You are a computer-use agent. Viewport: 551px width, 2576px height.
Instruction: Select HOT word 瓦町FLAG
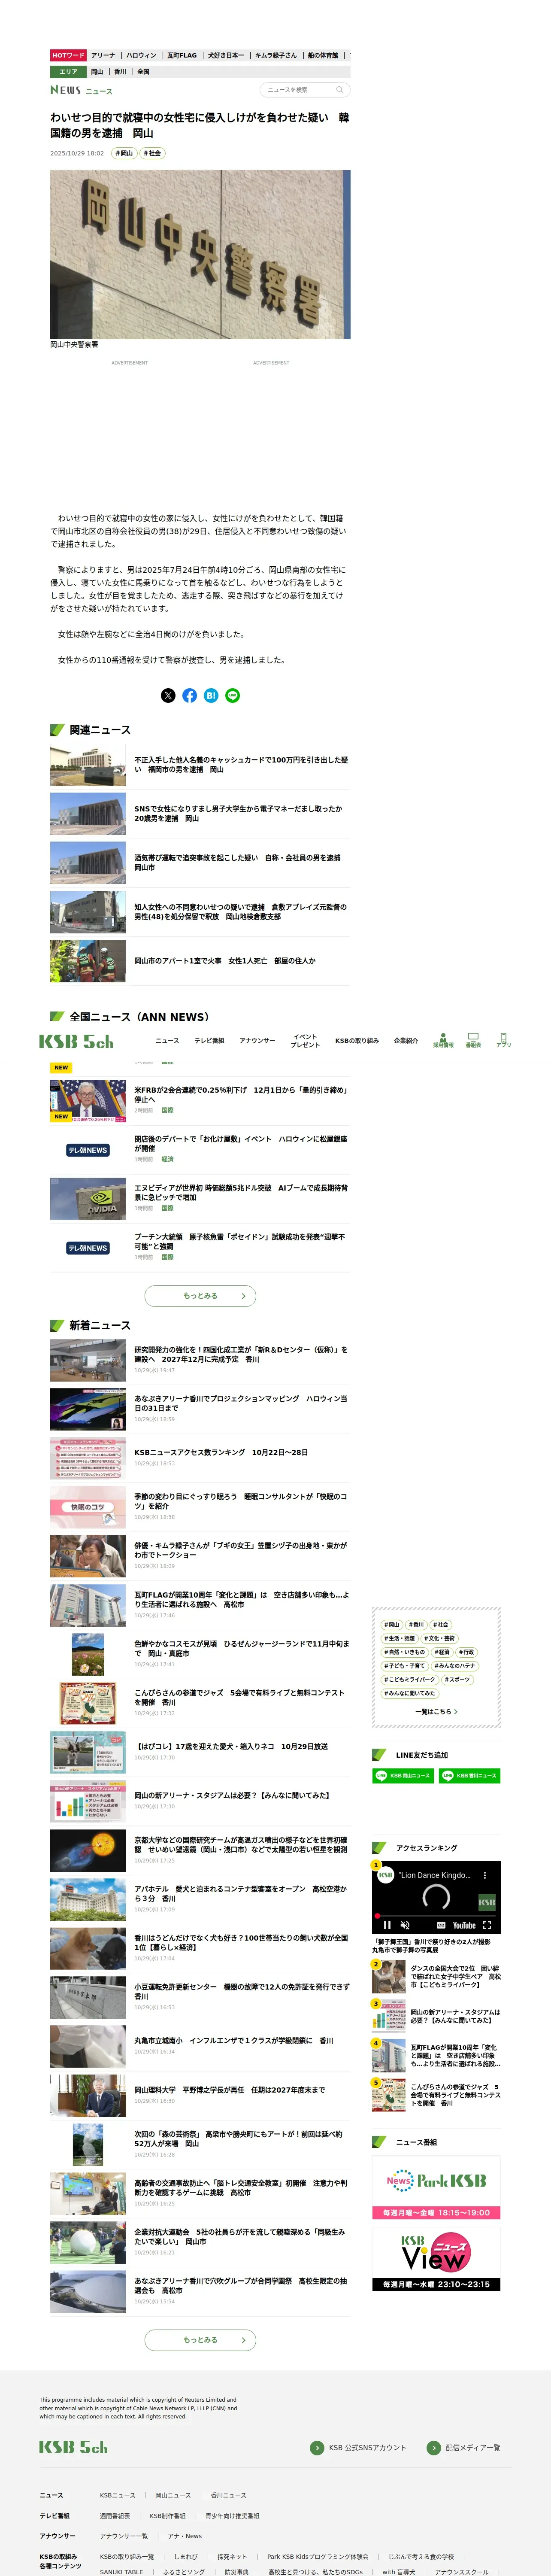point(182,56)
